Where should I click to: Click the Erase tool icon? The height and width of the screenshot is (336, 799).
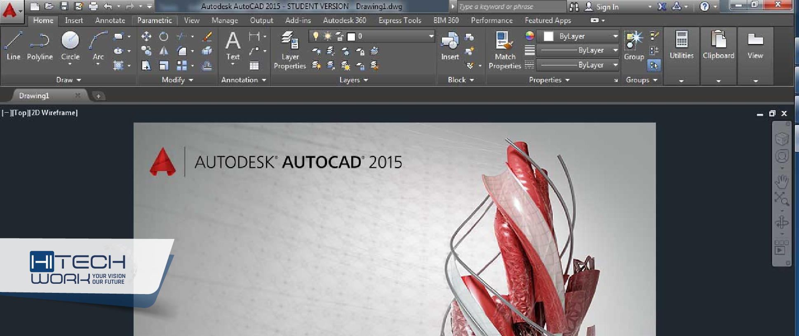[x=207, y=37]
